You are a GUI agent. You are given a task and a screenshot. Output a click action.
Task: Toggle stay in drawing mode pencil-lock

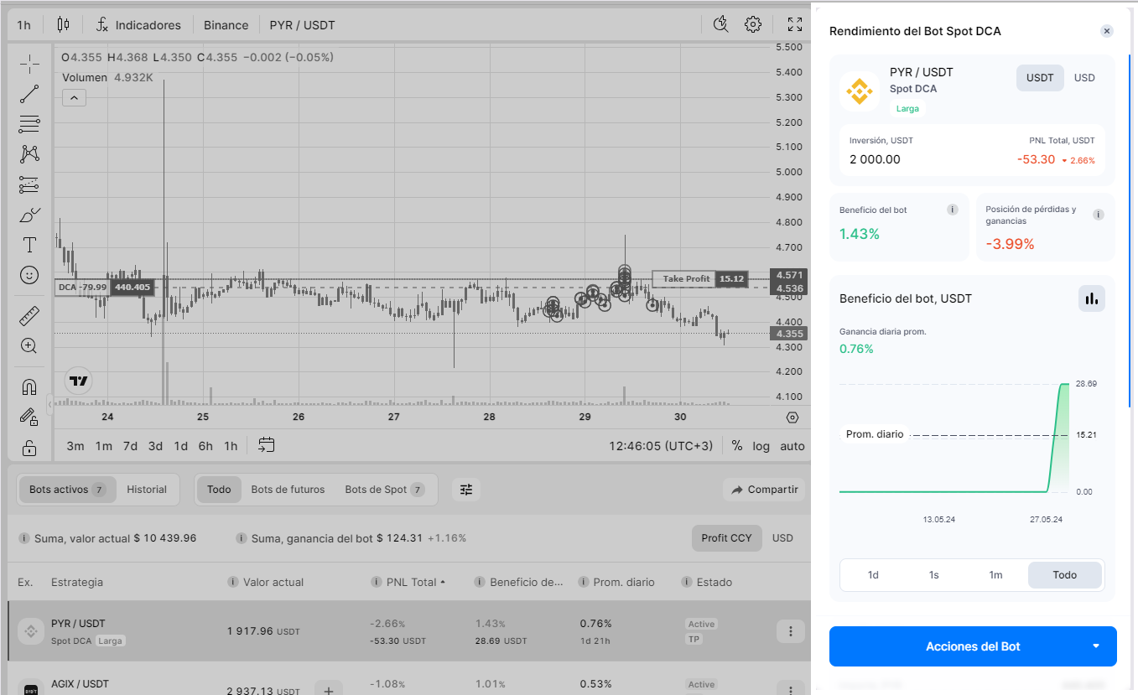29,417
